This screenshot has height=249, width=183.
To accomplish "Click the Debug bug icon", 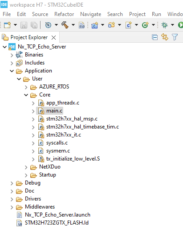I will tap(164, 25).
